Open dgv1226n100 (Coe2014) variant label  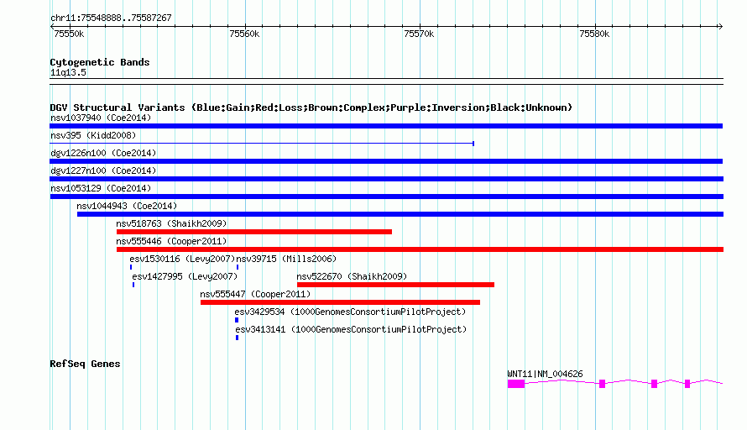[103, 153]
